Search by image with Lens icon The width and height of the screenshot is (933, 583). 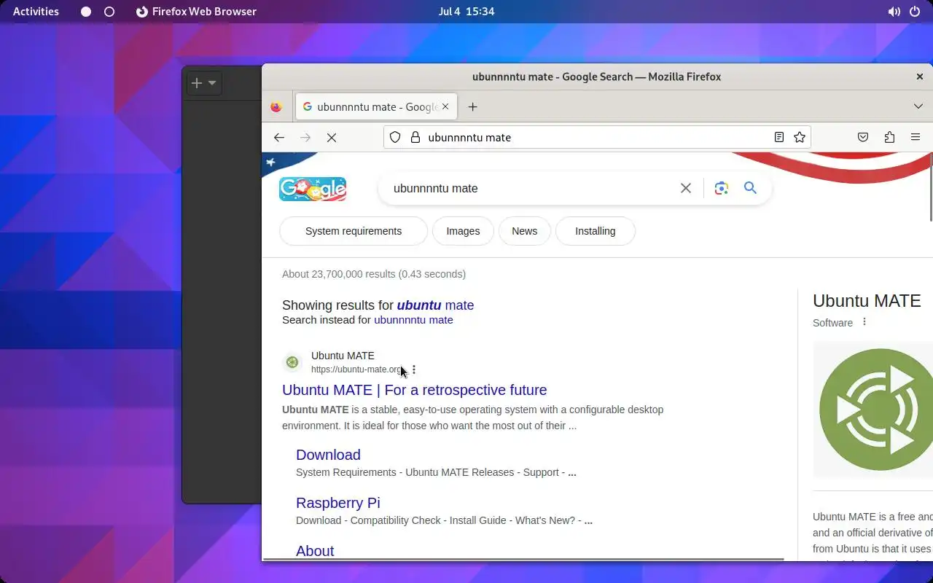tap(722, 188)
